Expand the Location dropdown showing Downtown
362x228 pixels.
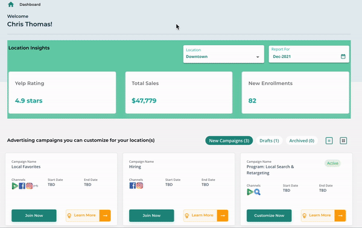pyautogui.click(x=223, y=54)
